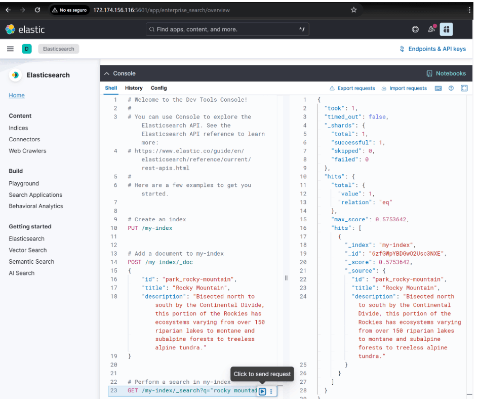View what's new via the party popper icon
The width and height of the screenshot is (479, 403).
click(x=431, y=29)
